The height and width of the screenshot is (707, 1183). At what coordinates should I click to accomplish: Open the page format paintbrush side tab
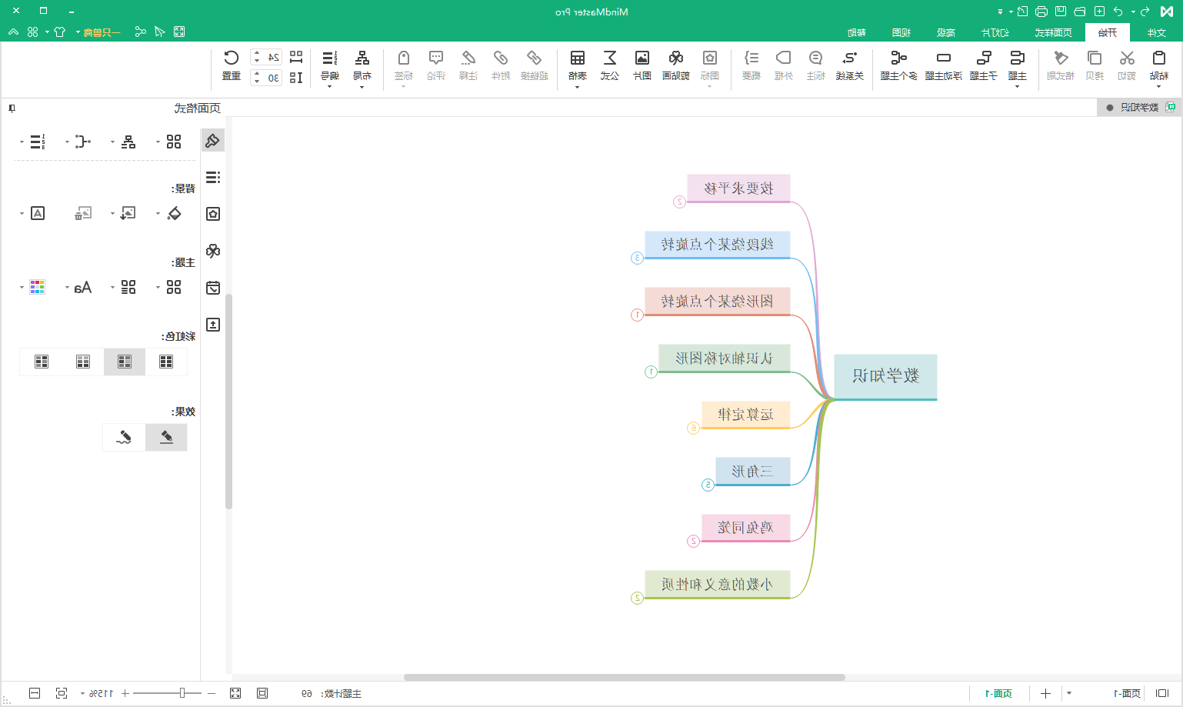click(x=213, y=141)
